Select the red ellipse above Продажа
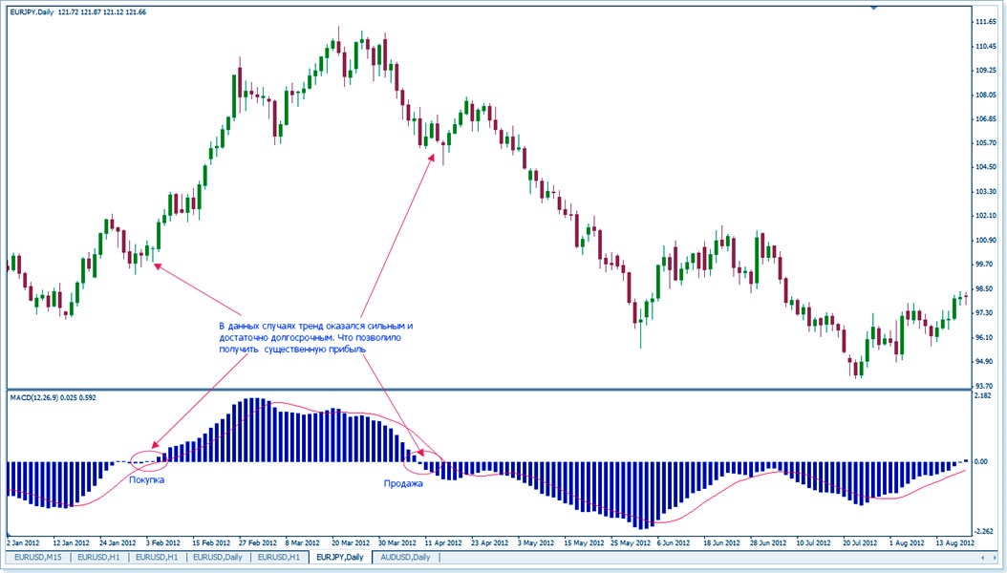The width and height of the screenshot is (1007, 573). click(421, 459)
